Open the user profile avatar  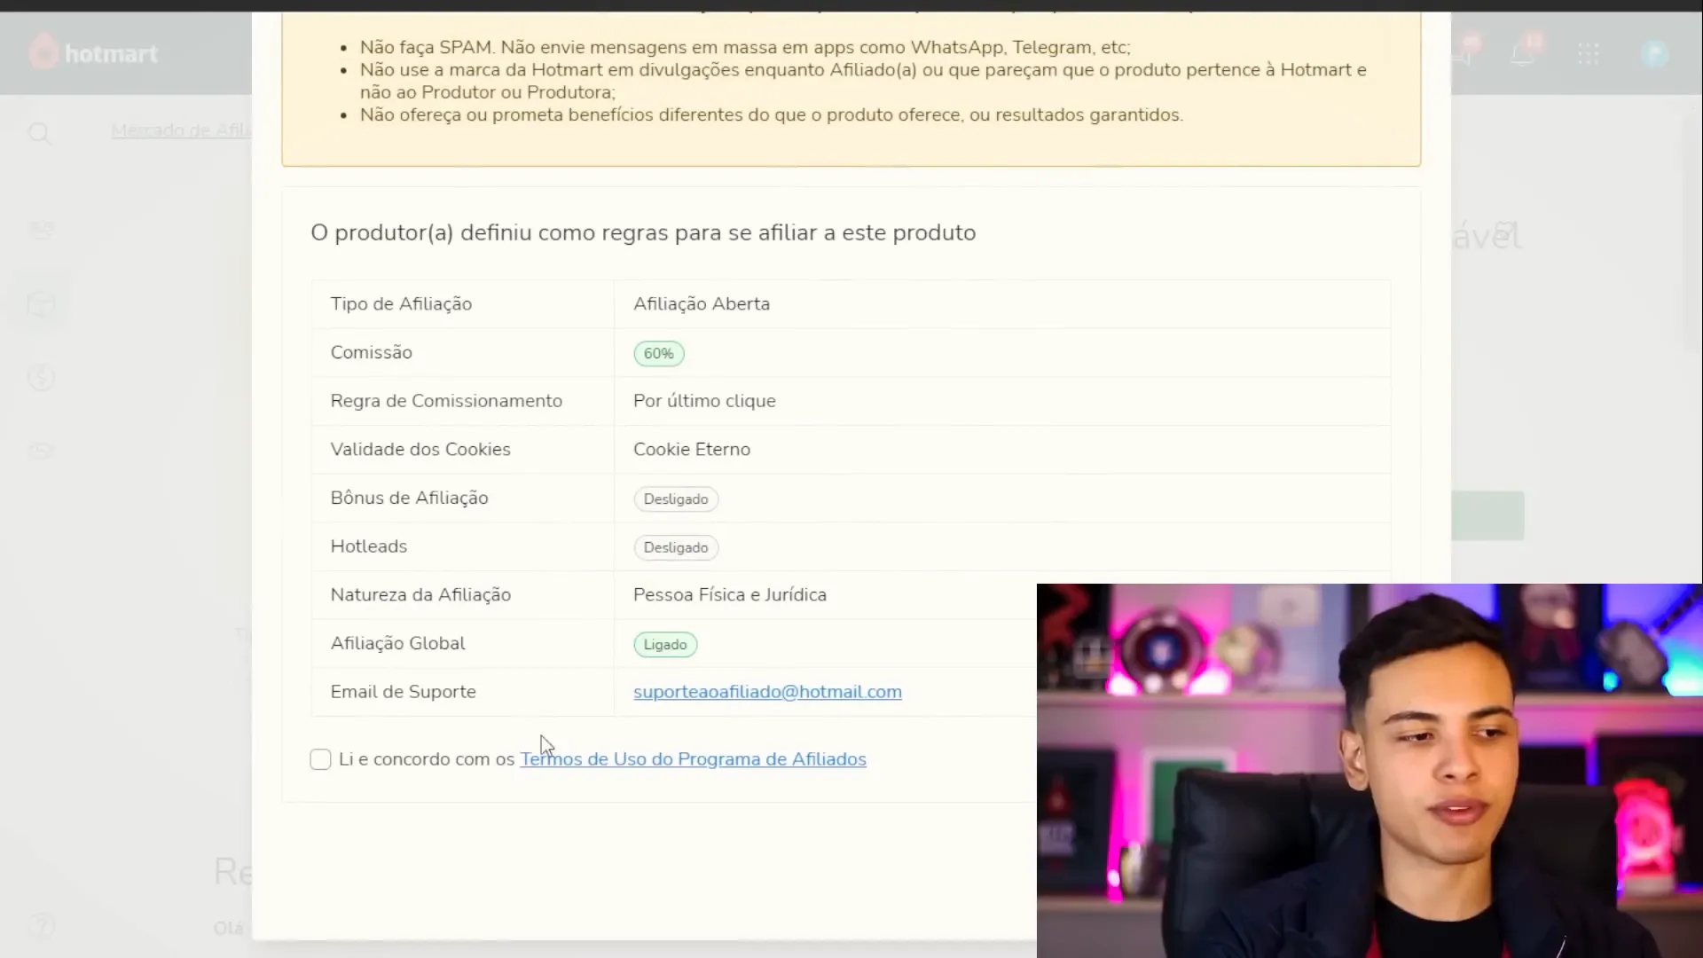(x=1654, y=54)
